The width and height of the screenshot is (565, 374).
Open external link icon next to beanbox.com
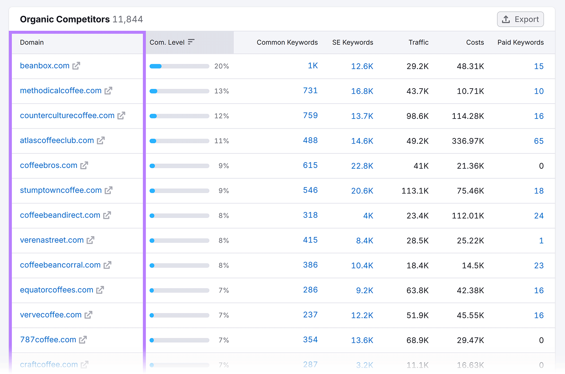[76, 66]
